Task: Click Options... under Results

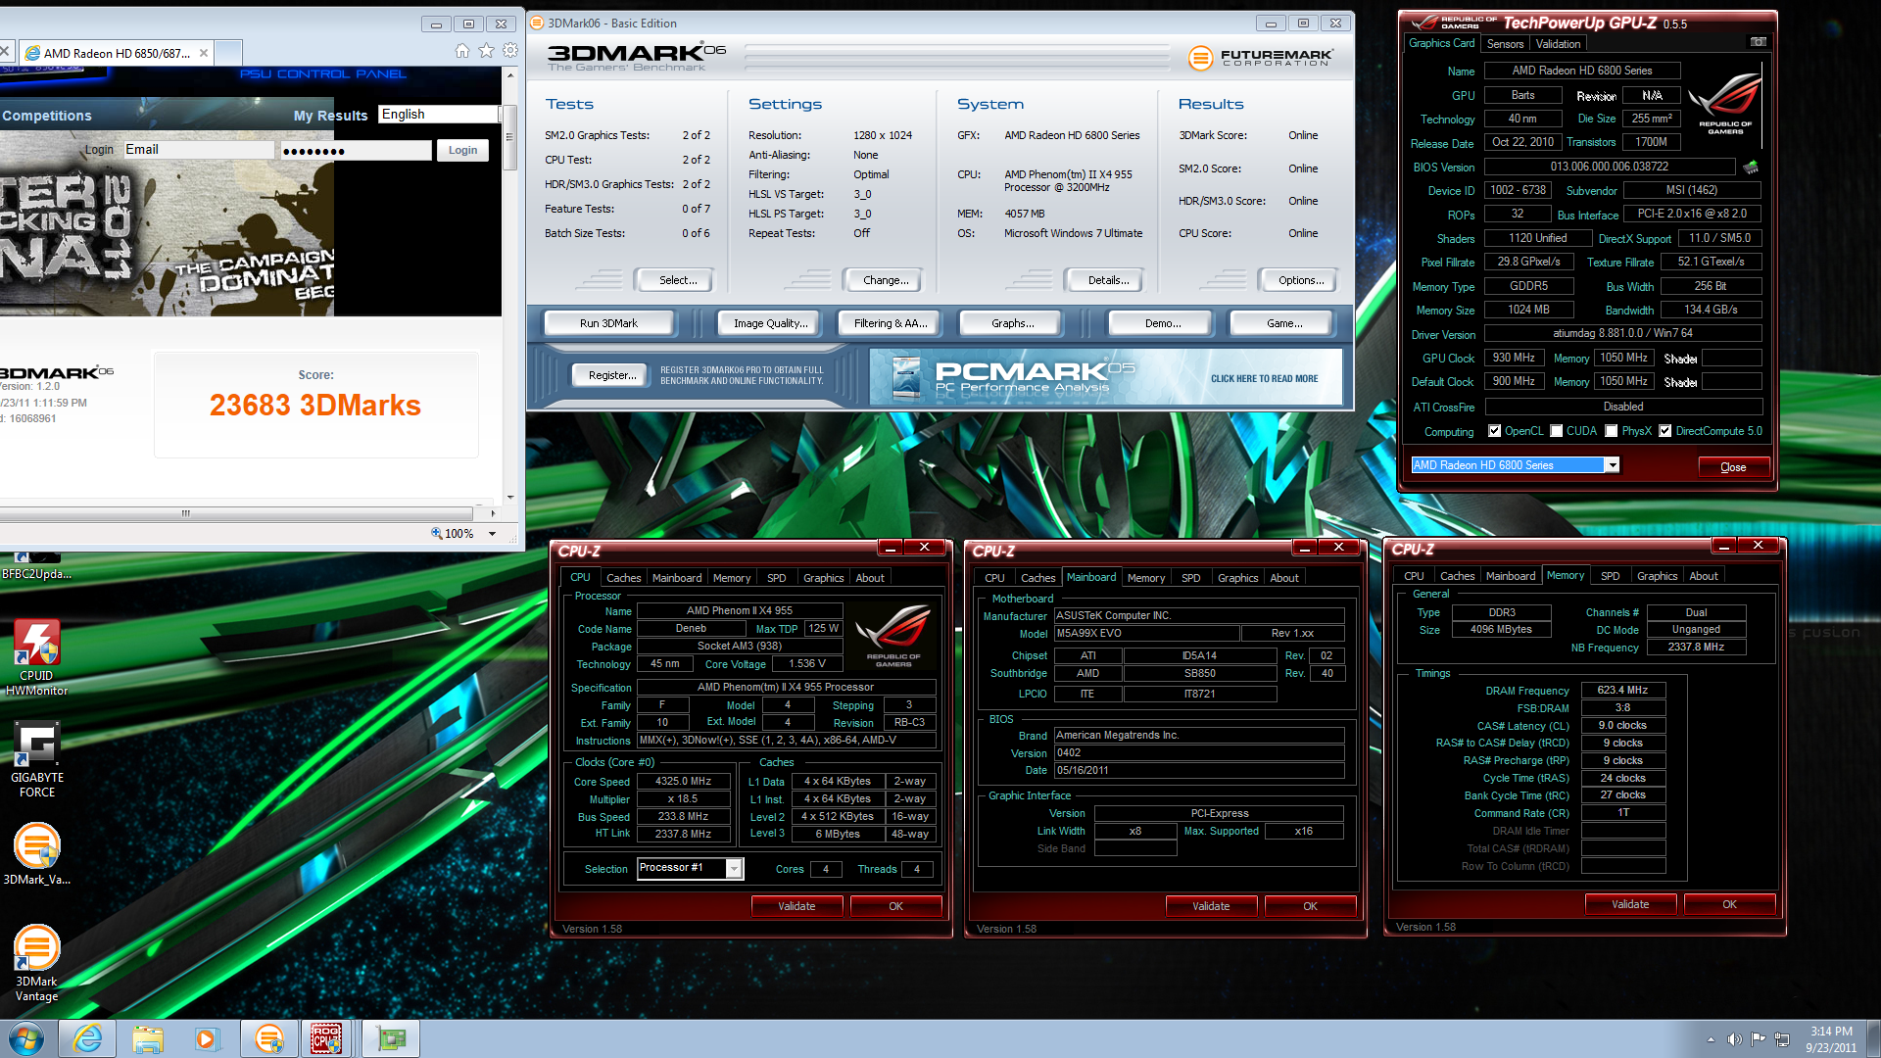Action: click(1300, 280)
